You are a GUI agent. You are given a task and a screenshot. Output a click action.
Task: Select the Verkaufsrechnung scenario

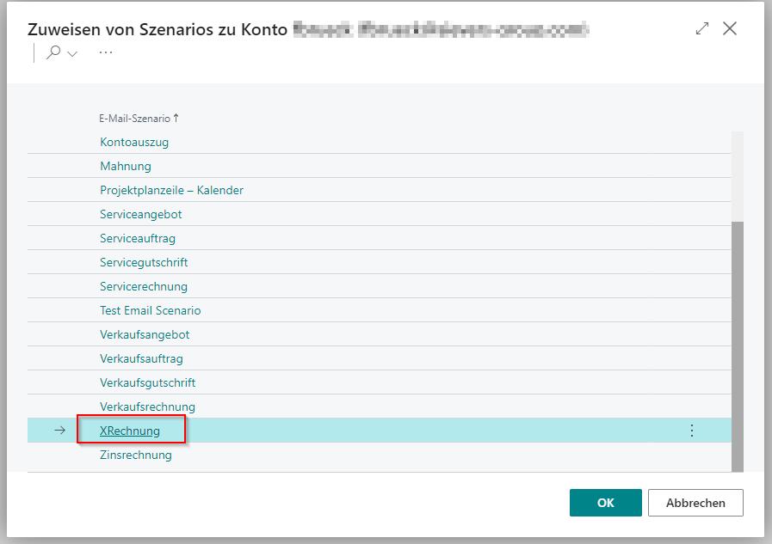click(x=147, y=406)
